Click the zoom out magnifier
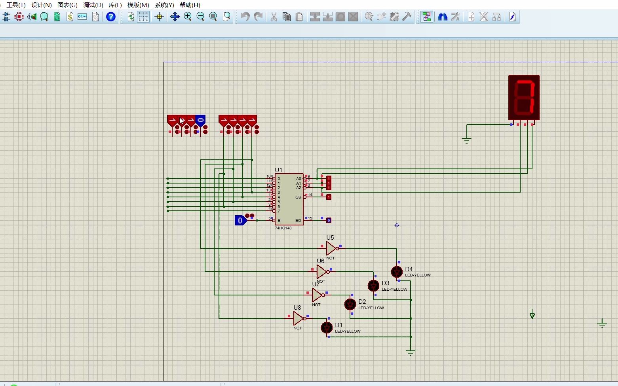618x386 pixels. coord(200,17)
